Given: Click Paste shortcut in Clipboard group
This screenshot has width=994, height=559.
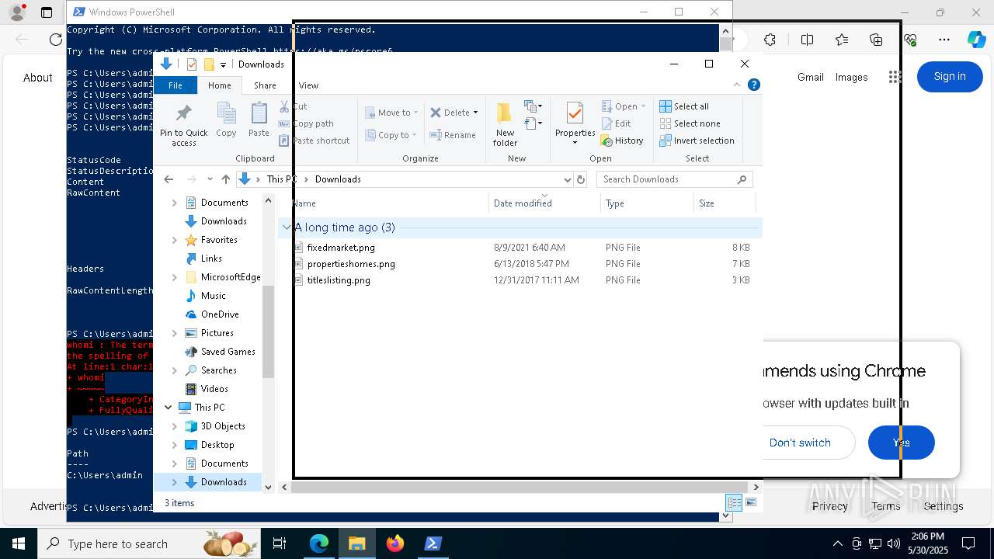Looking at the screenshot, I should pos(315,141).
